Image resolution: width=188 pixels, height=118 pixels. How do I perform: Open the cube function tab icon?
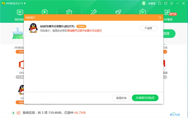pyautogui.click(x=143, y=12)
